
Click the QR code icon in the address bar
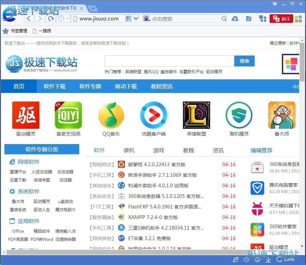pos(128,19)
